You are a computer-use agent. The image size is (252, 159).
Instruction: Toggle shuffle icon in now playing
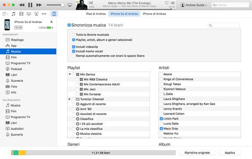(91, 3)
